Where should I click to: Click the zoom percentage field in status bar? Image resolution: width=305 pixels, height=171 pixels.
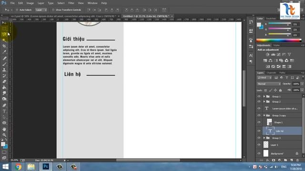pos(14,160)
